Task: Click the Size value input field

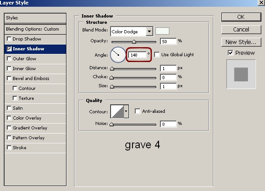Action: (x=168, y=86)
